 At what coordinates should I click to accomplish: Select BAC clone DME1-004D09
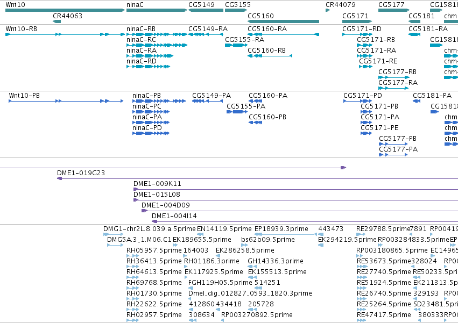[x=300, y=211]
